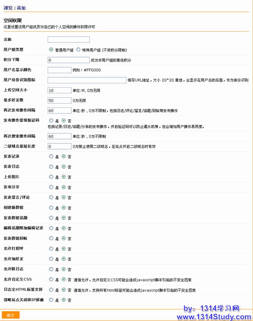Enable 发布操作需填验证码 by selecting 是
The height and width of the screenshot is (321, 253).
tap(51, 121)
